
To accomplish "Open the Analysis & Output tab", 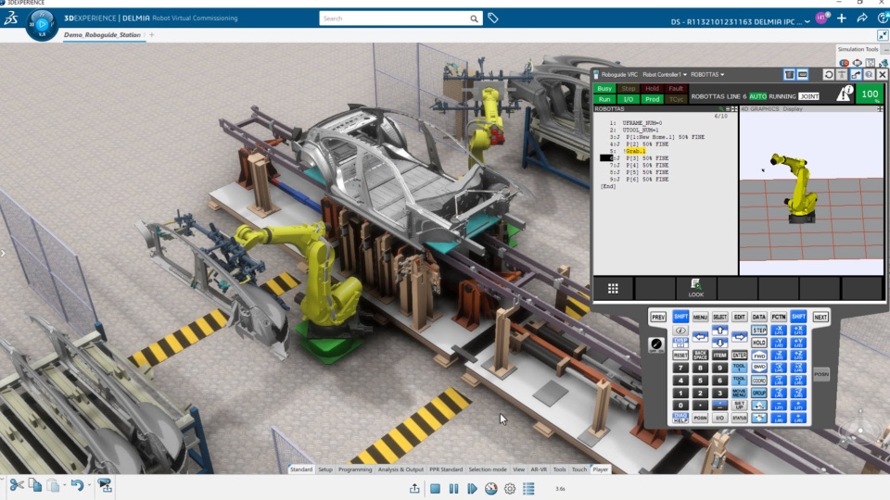I will [x=400, y=469].
